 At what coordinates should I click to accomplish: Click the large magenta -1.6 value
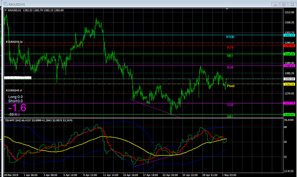17,108
